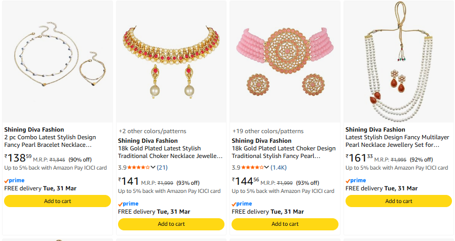
Task: Add the ₹141 gold choker to cart
Action: (171, 224)
